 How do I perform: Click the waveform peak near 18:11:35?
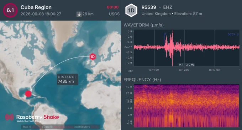coord(173,48)
